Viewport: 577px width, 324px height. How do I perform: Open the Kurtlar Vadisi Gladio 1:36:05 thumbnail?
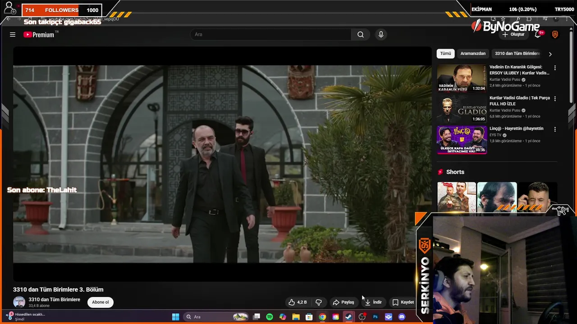[x=462, y=109]
